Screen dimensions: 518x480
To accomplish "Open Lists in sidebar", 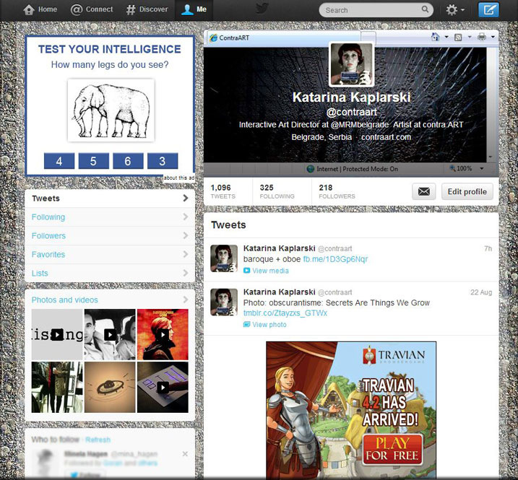I will point(110,273).
